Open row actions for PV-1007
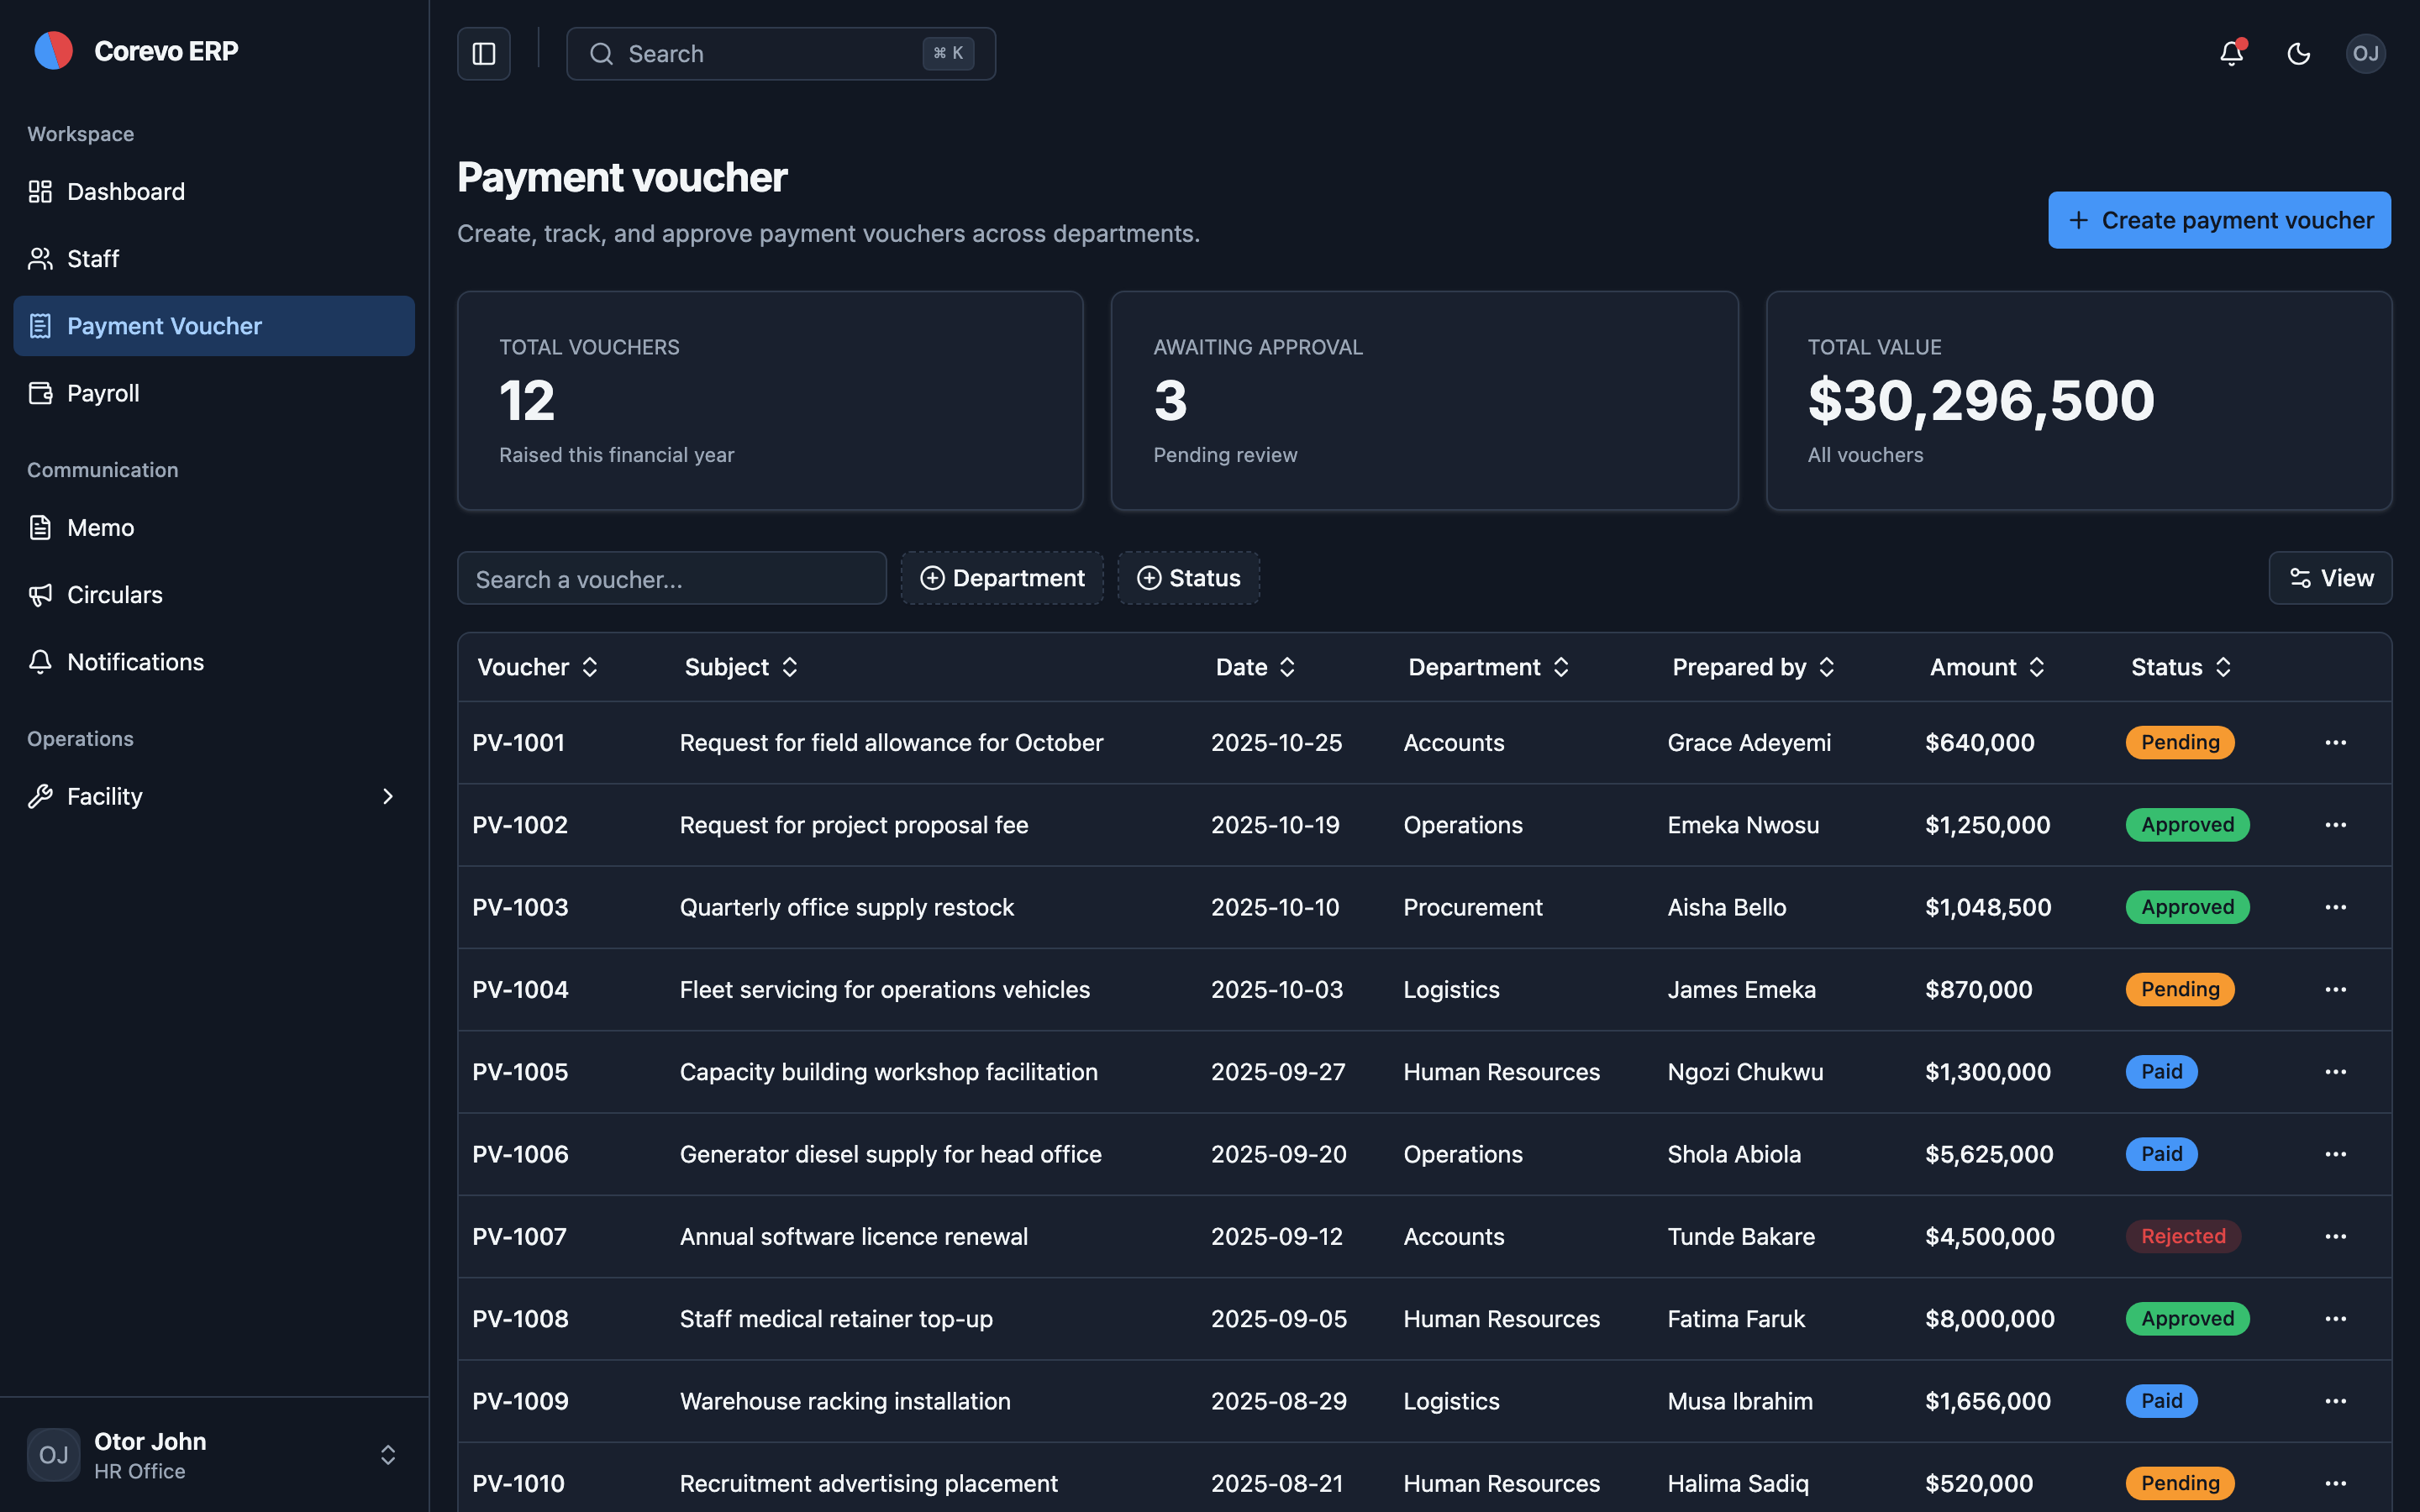This screenshot has height=1512, width=2420. [x=2335, y=1237]
